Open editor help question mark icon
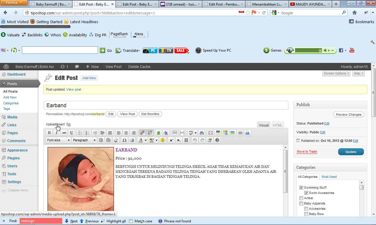Screen dimensions: 376x225 click(x=217, y=140)
